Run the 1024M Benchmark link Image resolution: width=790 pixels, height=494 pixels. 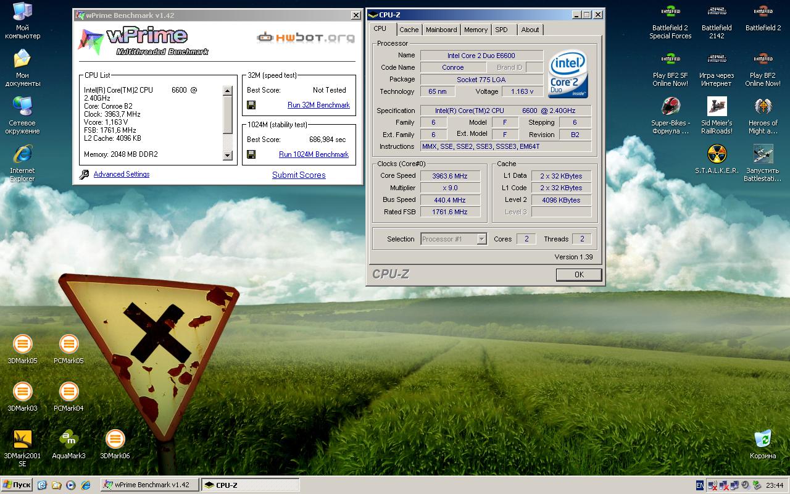(314, 154)
